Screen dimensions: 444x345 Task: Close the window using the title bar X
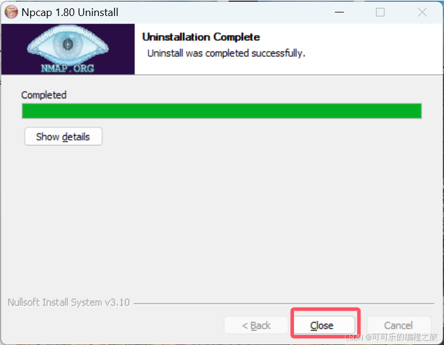click(x=422, y=12)
